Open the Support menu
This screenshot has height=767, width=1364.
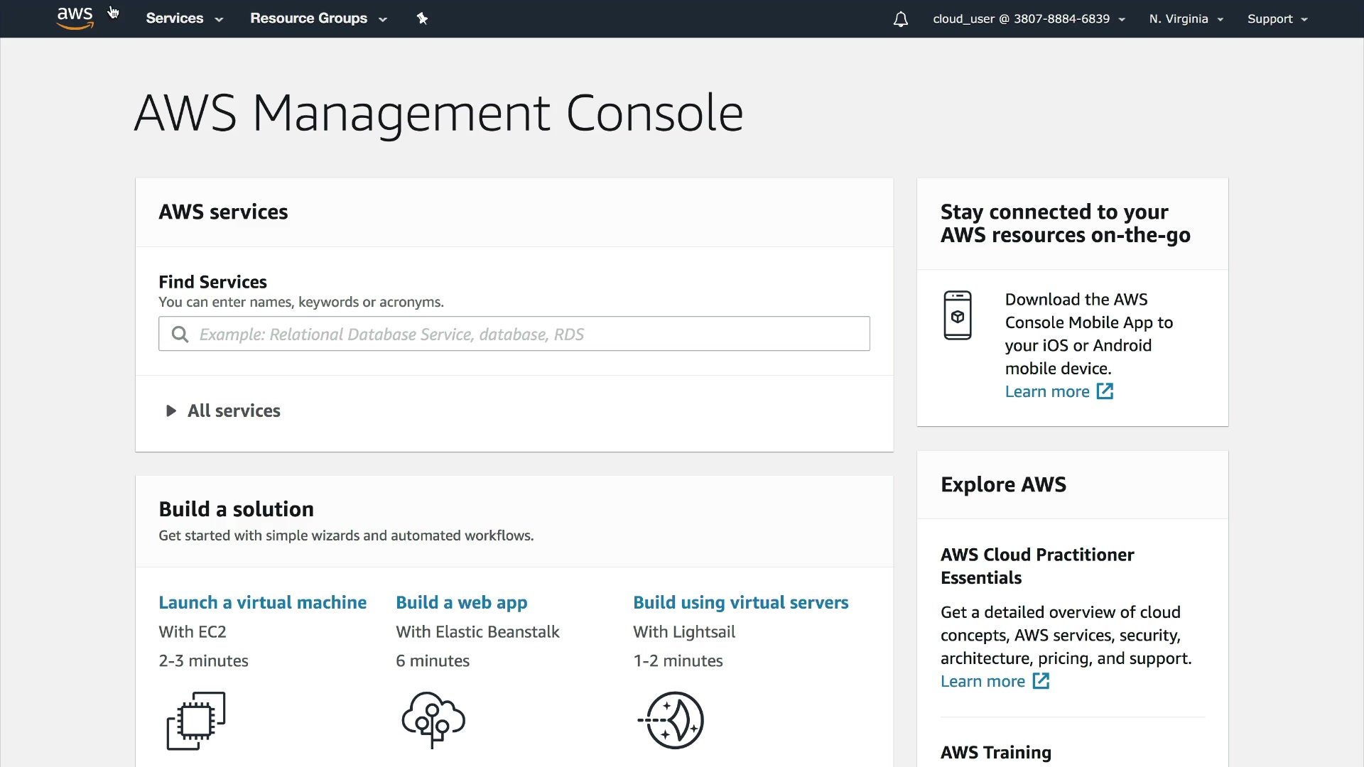point(1277,19)
